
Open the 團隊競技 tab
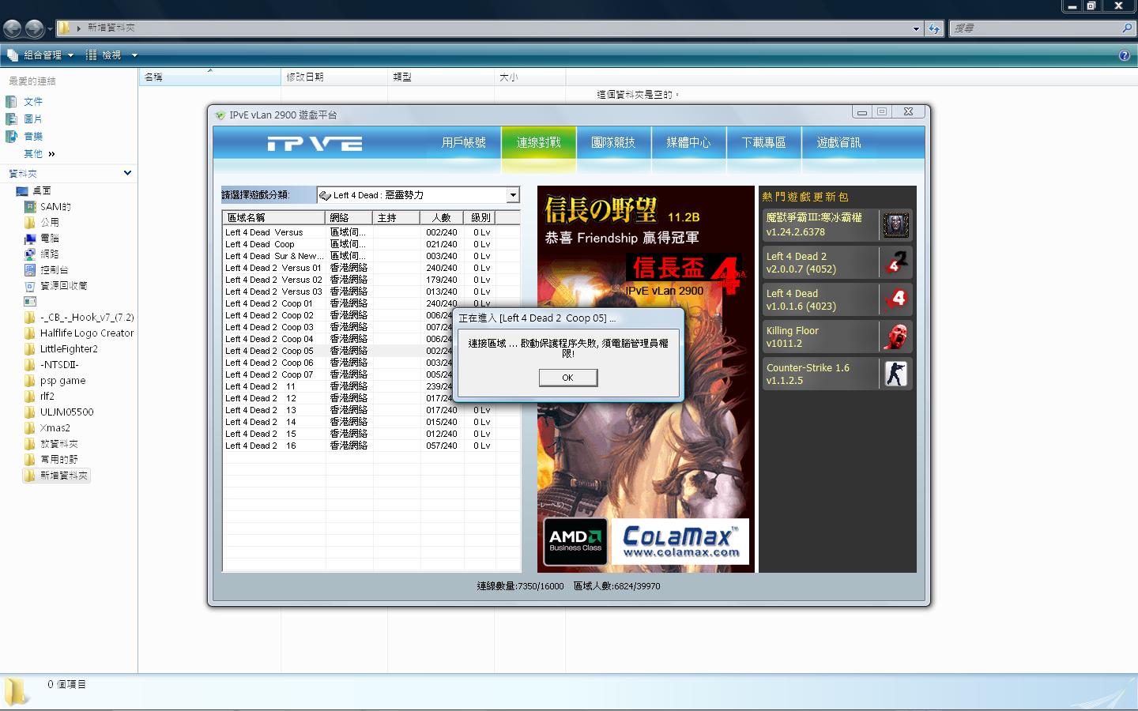pyautogui.click(x=613, y=142)
